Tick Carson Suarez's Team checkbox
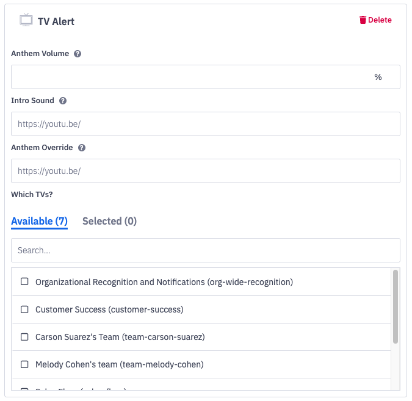Image resolution: width=412 pixels, height=401 pixels. coord(25,337)
